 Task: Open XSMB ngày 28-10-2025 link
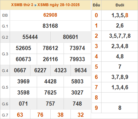59,5
